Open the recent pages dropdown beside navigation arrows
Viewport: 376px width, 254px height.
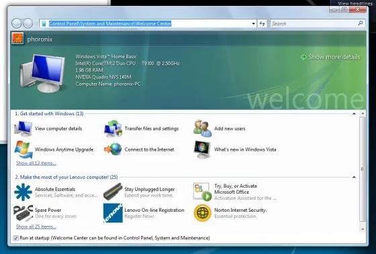36,23
